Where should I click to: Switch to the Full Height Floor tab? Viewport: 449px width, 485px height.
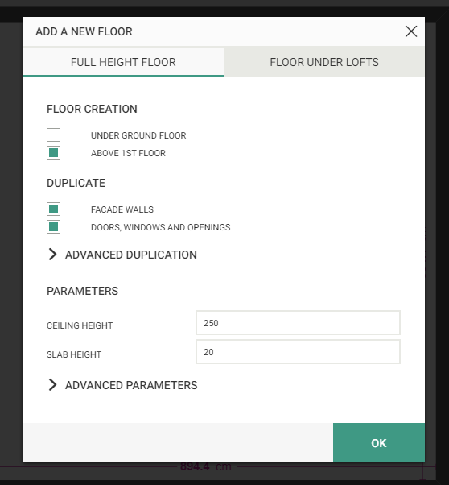pos(123,61)
